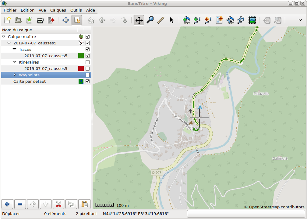Click the plus Add layer button

coord(7,204)
